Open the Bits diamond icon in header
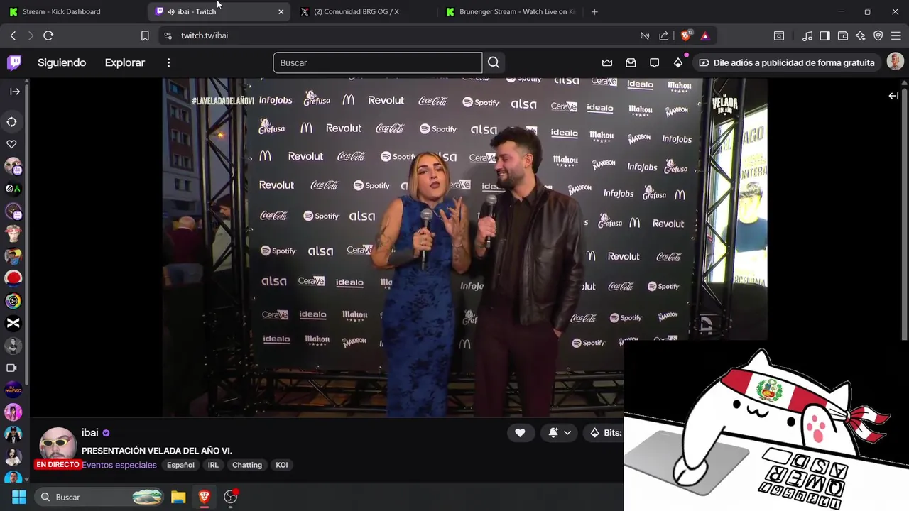 (x=678, y=62)
